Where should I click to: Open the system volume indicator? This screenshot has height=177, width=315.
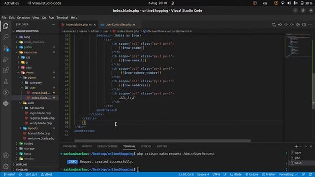(x=289, y=3)
